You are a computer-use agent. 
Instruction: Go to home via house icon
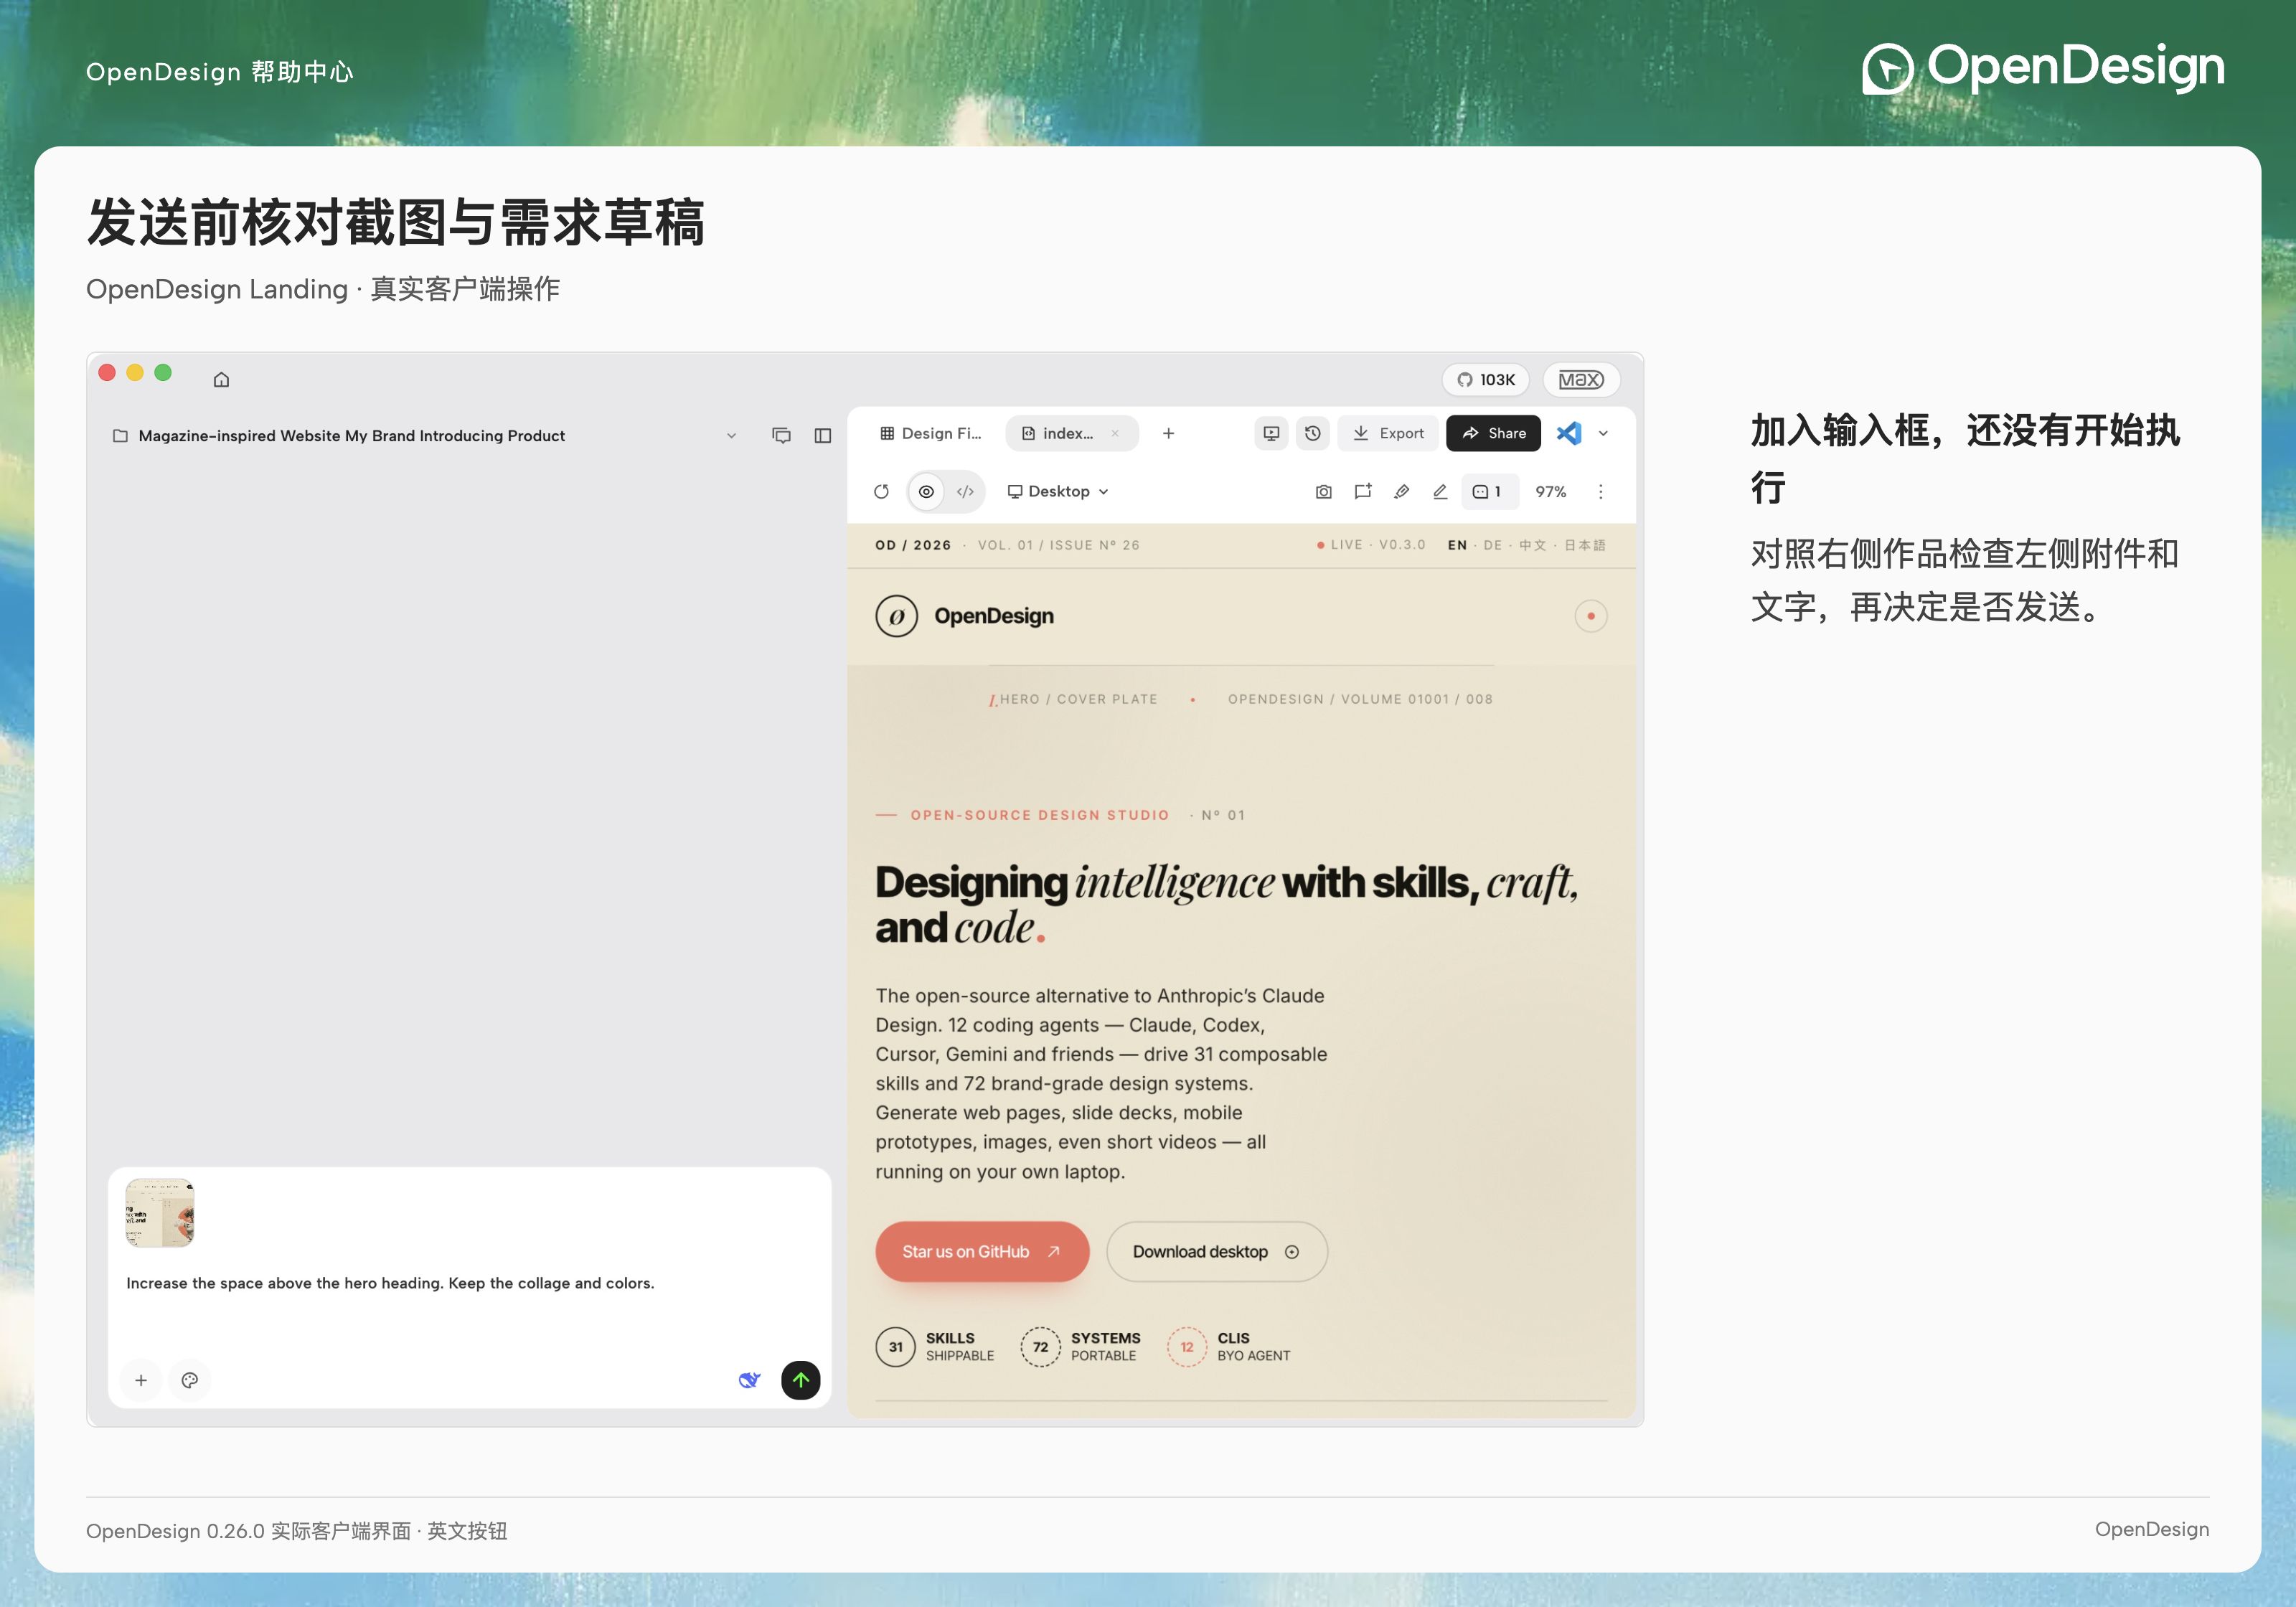click(x=221, y=379)
